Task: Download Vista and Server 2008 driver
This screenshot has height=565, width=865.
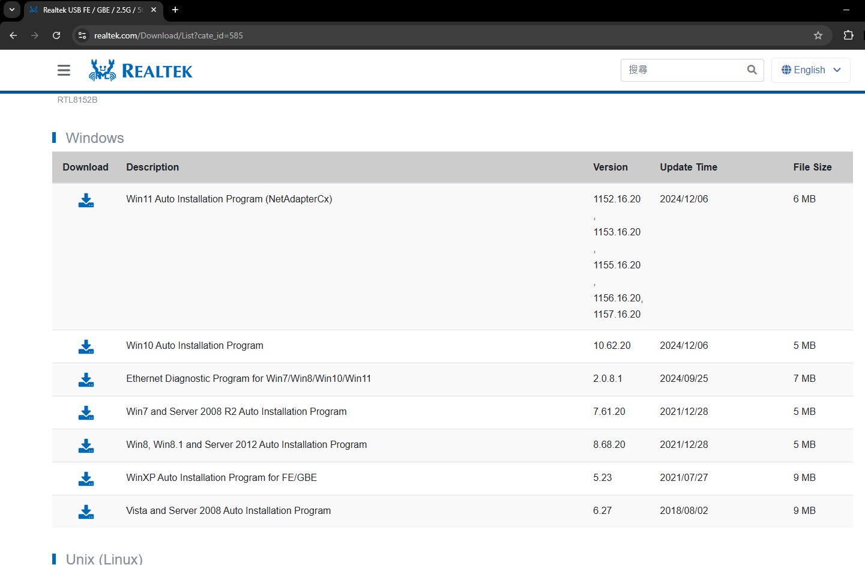Action: (86, 512)
